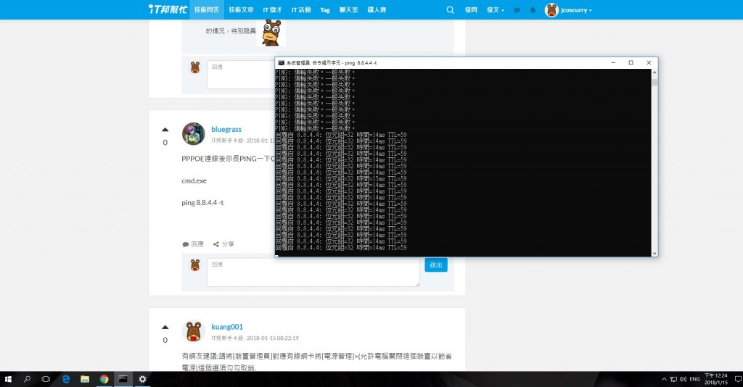This screenshot has height=387, width=743.
Task: Expand the jcoscurry user menu
Action: pos(576,10)
